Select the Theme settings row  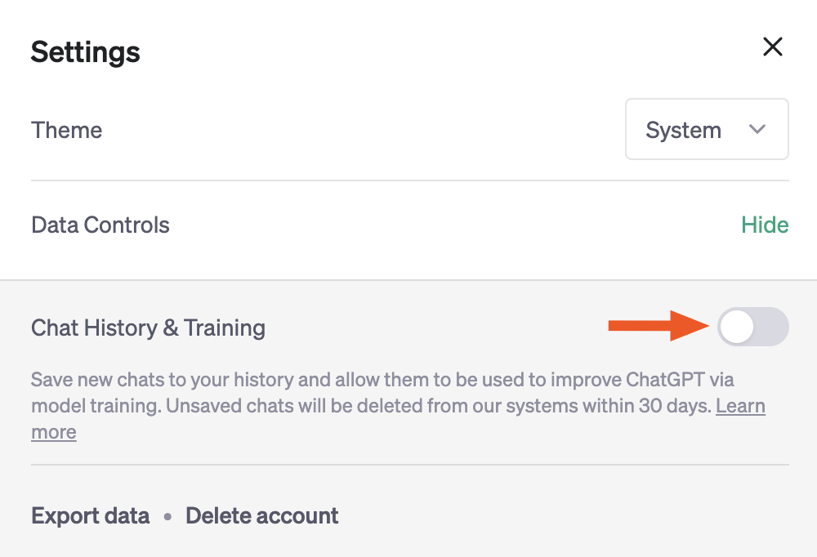(x=66, y=130)
